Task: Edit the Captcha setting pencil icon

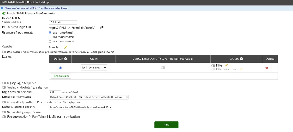Action: point(65,47)
